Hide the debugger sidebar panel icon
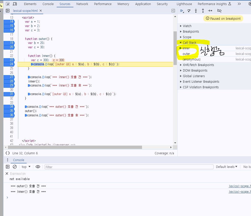 tap(173, 11)
